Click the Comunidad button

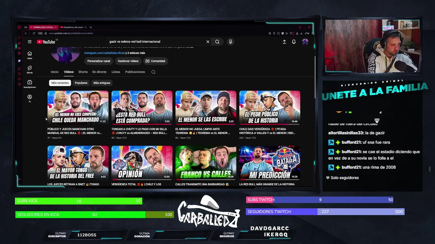point(155,61)
